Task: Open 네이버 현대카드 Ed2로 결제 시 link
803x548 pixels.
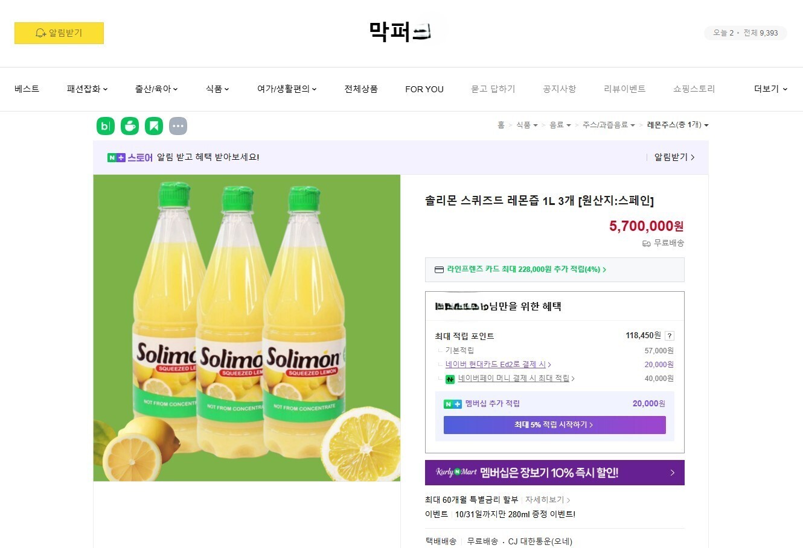Action: (x=497, y=364)
